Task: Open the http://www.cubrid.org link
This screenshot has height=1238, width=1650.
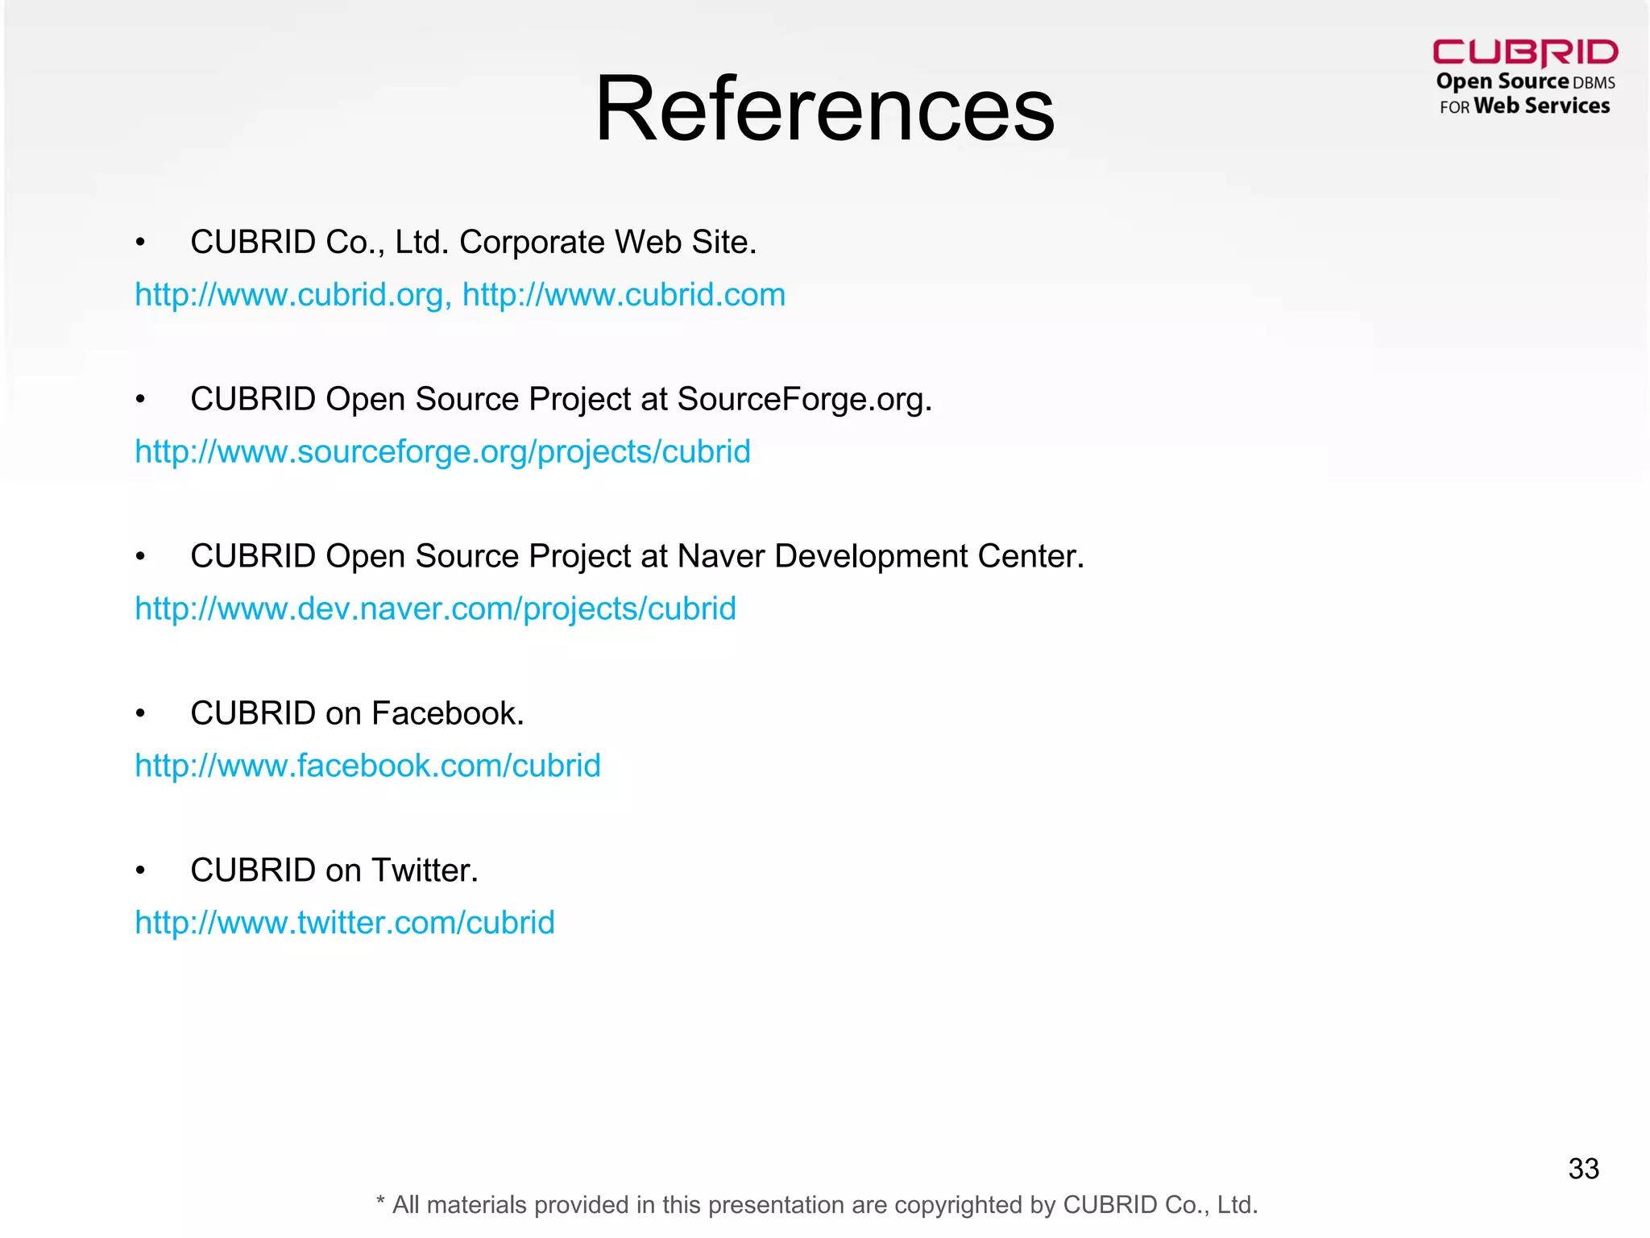Action: [x=288, y=295]
